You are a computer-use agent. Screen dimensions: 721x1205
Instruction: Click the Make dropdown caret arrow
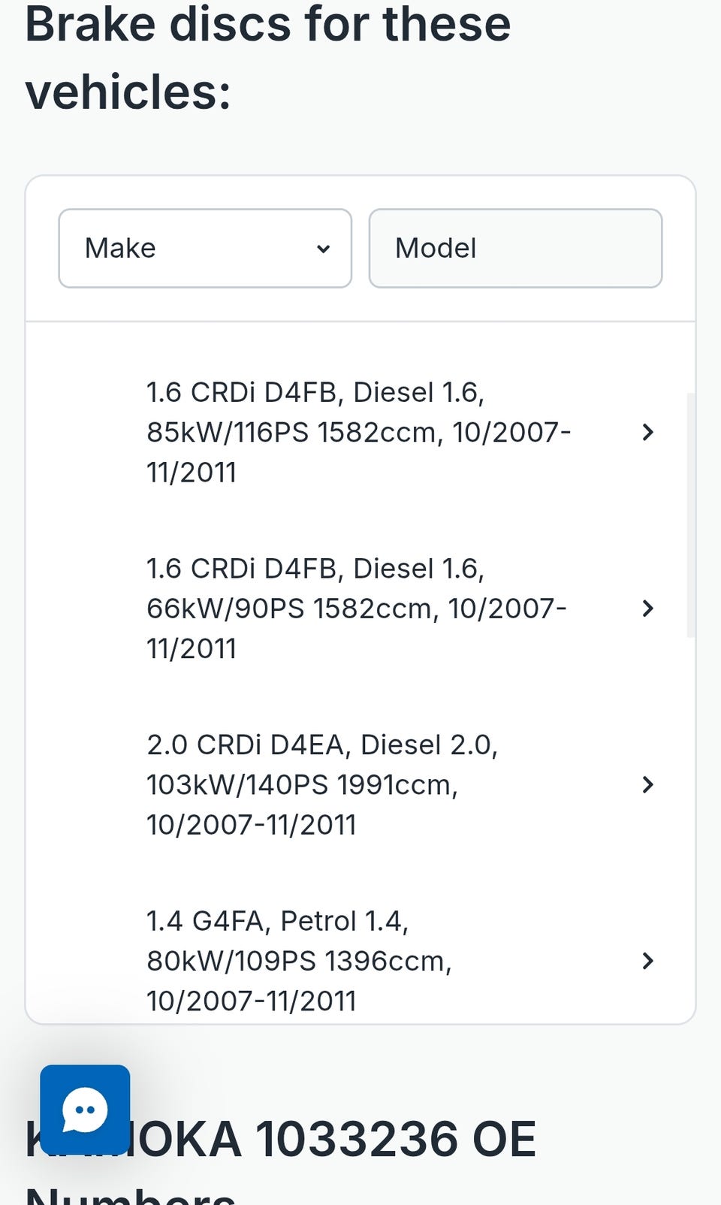point(324,249)
